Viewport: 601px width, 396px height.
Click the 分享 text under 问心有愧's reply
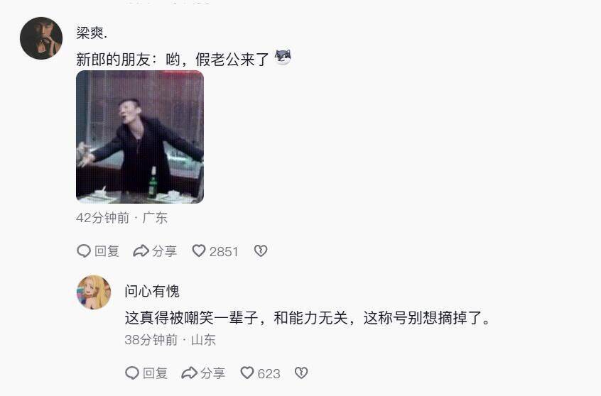tap(212, 373)
